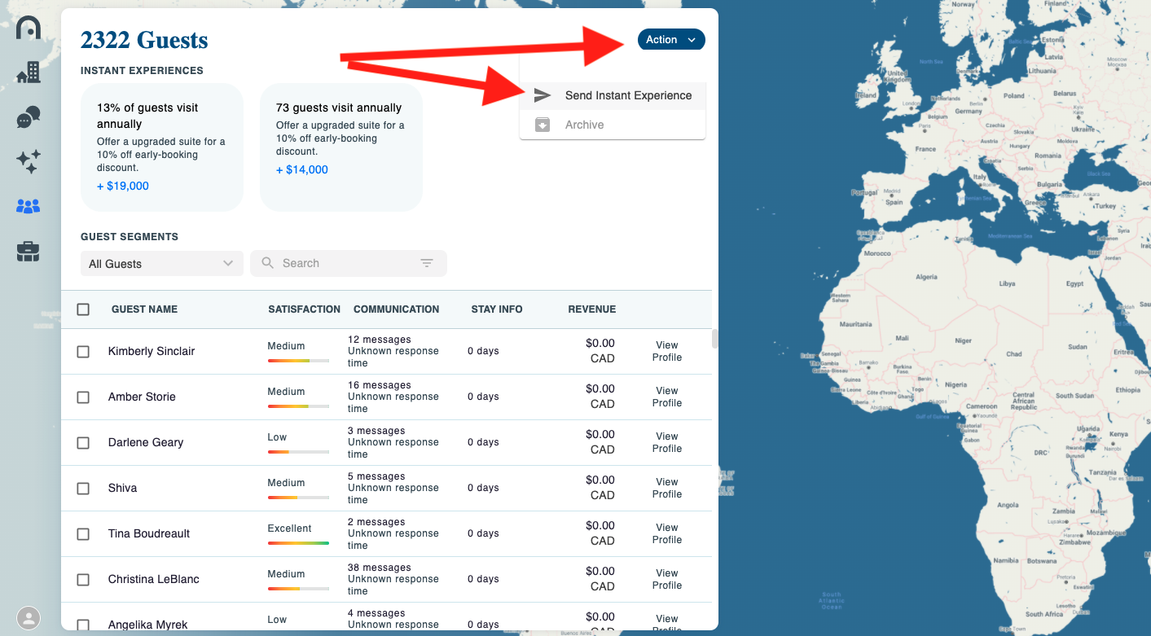Open the properties buildings icon
1151x636 pixels.
coord(29,72)
